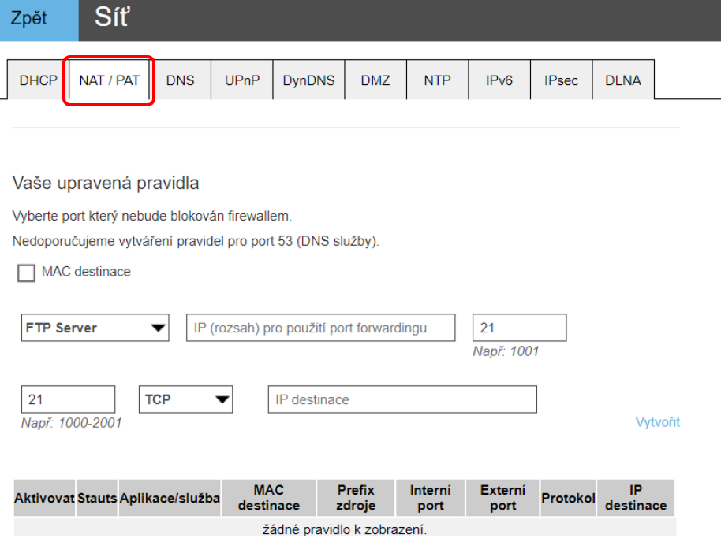Select the NAT / PAT tab

click(109, 80)
